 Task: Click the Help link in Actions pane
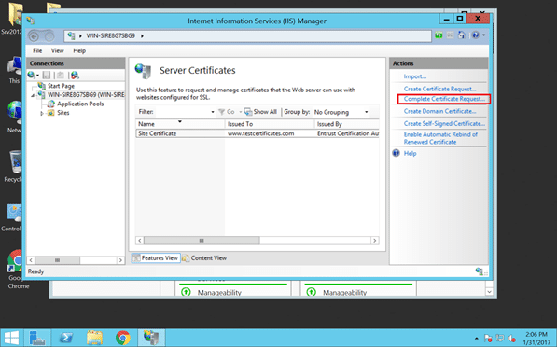pos(410,153)
